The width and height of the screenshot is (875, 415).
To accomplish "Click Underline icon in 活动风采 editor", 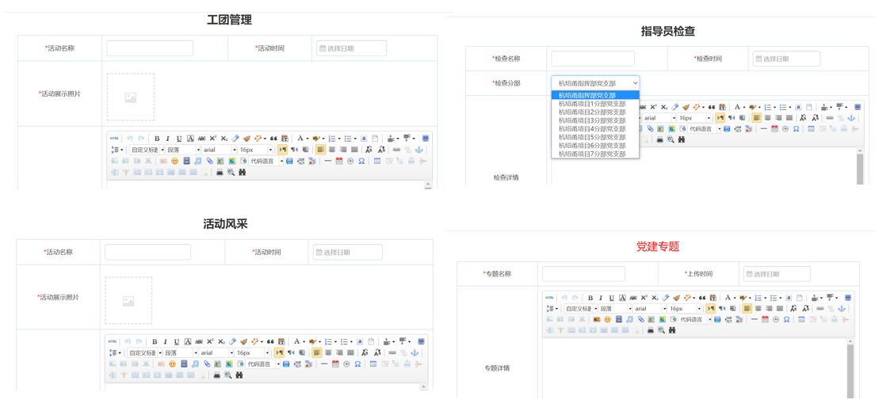I will pyautogui.click(x=177, y=342).
